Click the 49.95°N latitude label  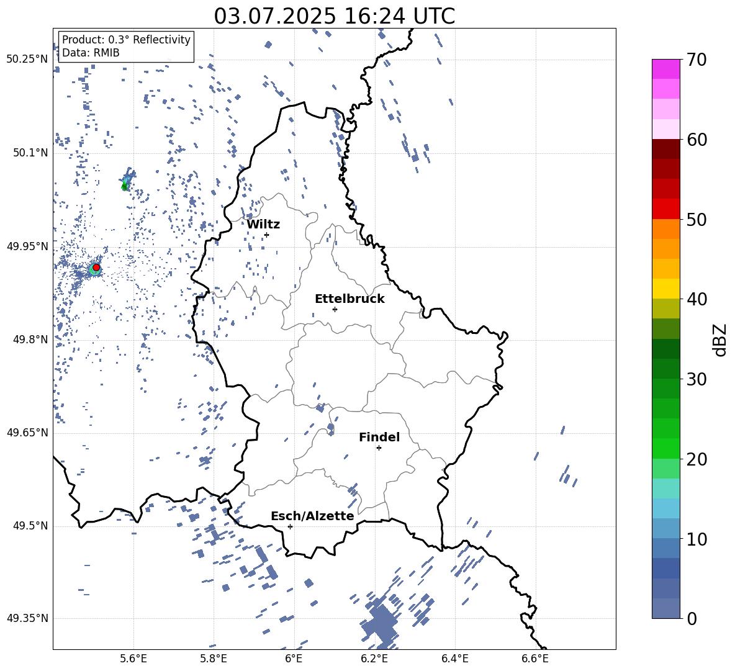point(27,246)
